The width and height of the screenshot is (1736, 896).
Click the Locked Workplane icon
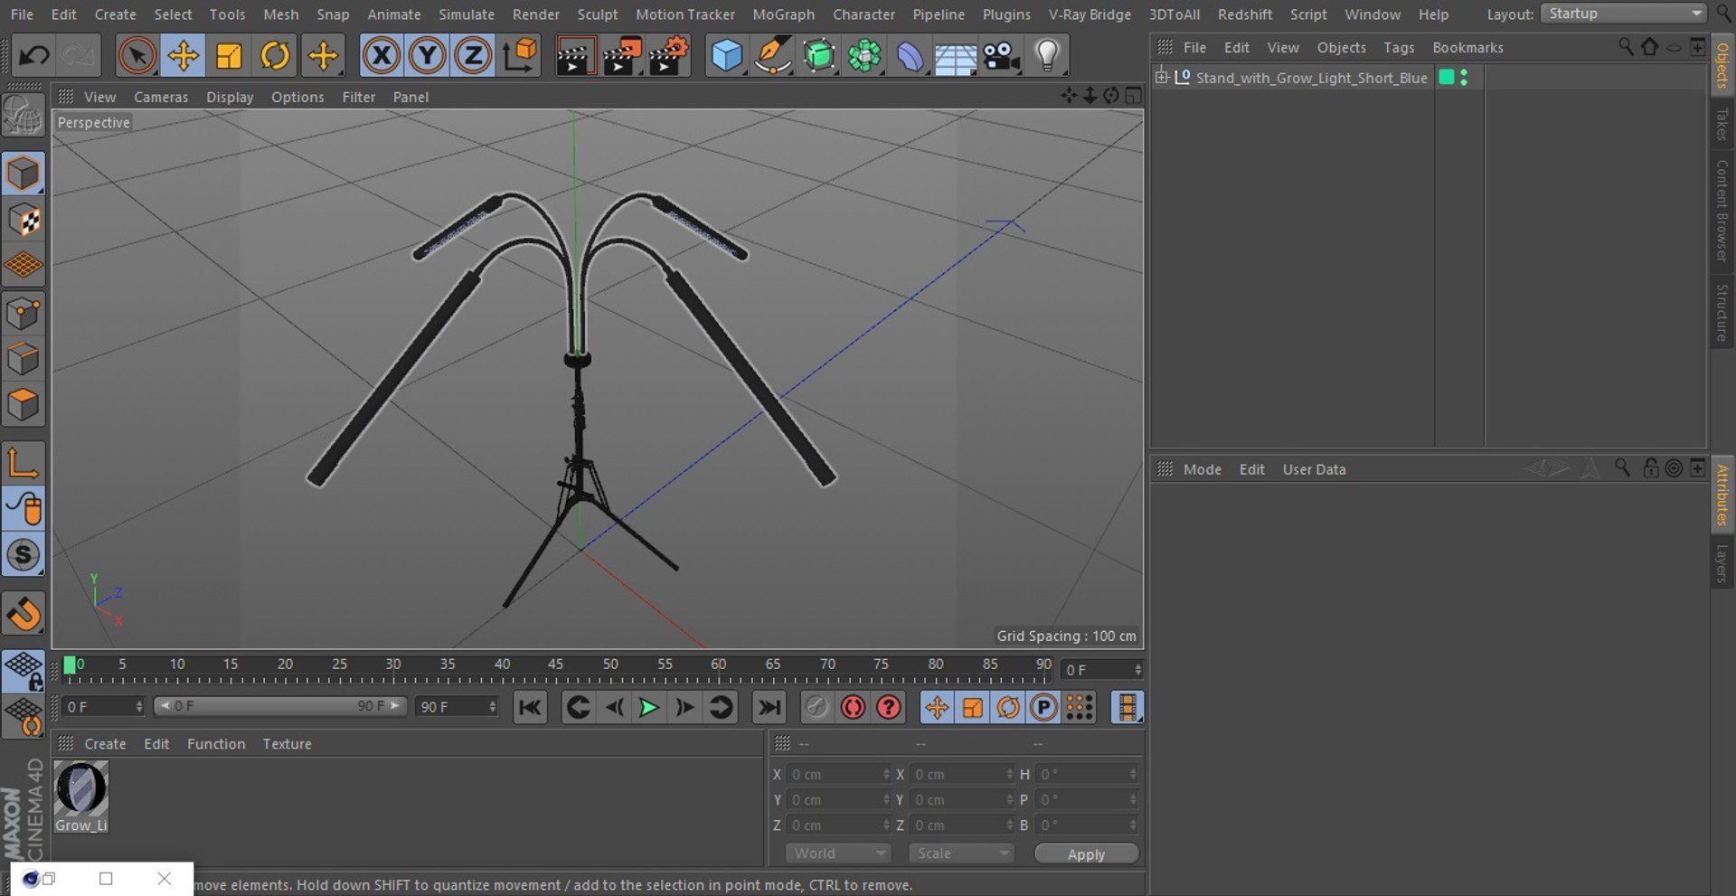tap(24, 670)
